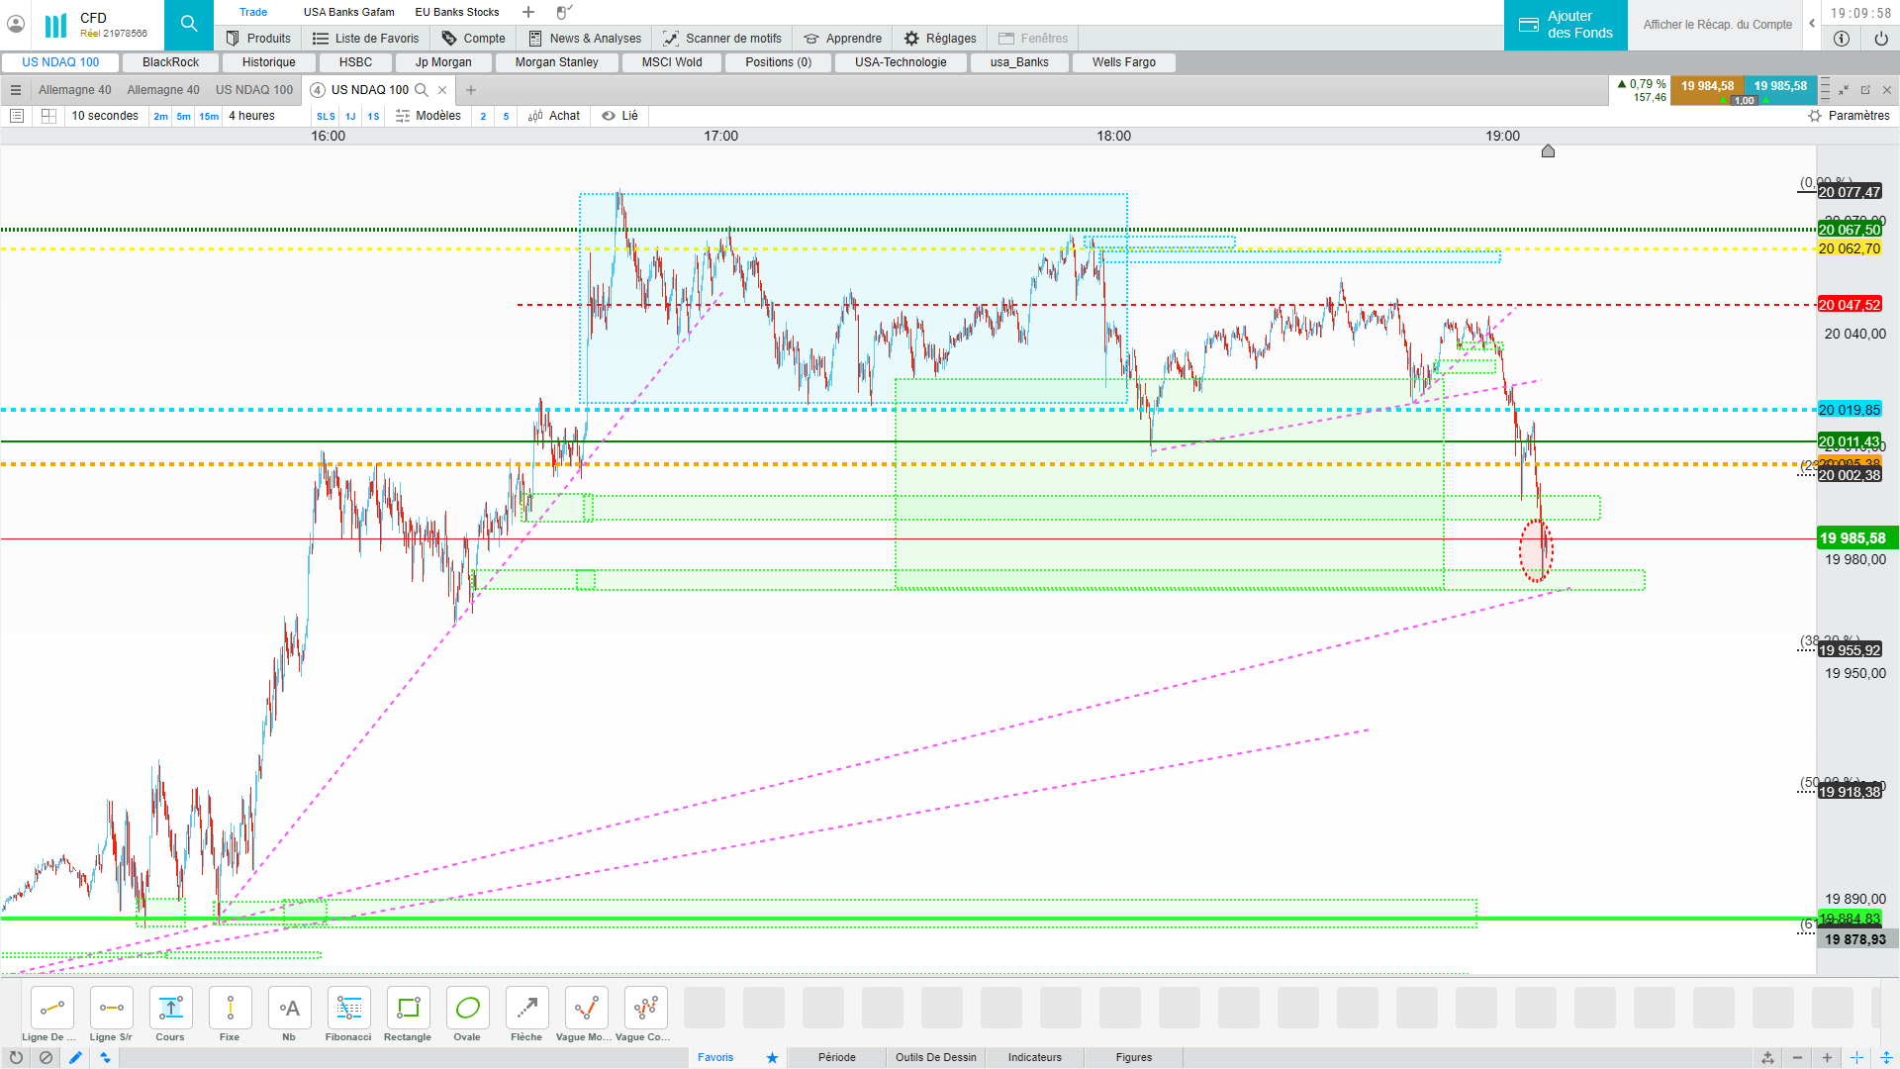This screenshot has height=1069, width=1900.
Task: Click the pencil edit icon at the bottom left
Action: [x=75, y=1057]
